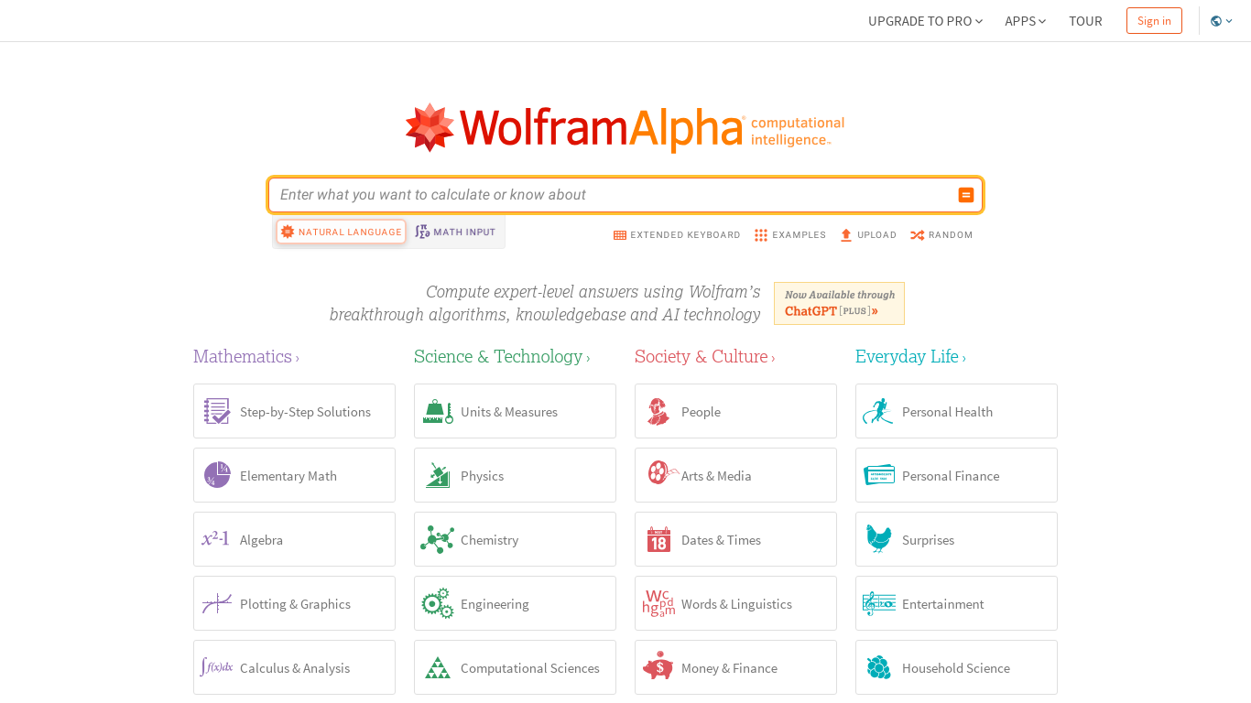1251x703 pixels.
Task: Open the Upload feature
Action: pos(867,234)
